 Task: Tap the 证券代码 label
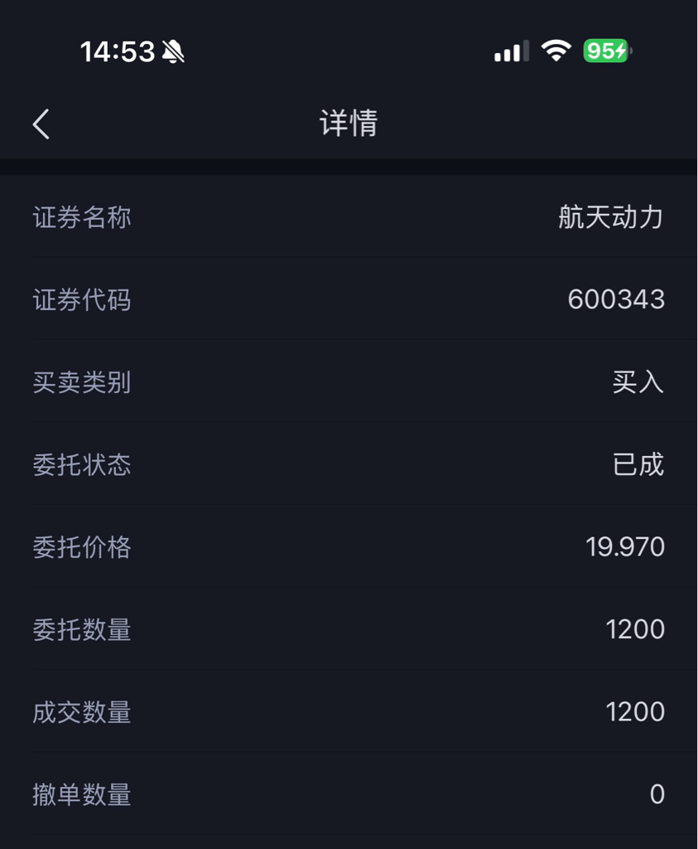tap(82, 300)
